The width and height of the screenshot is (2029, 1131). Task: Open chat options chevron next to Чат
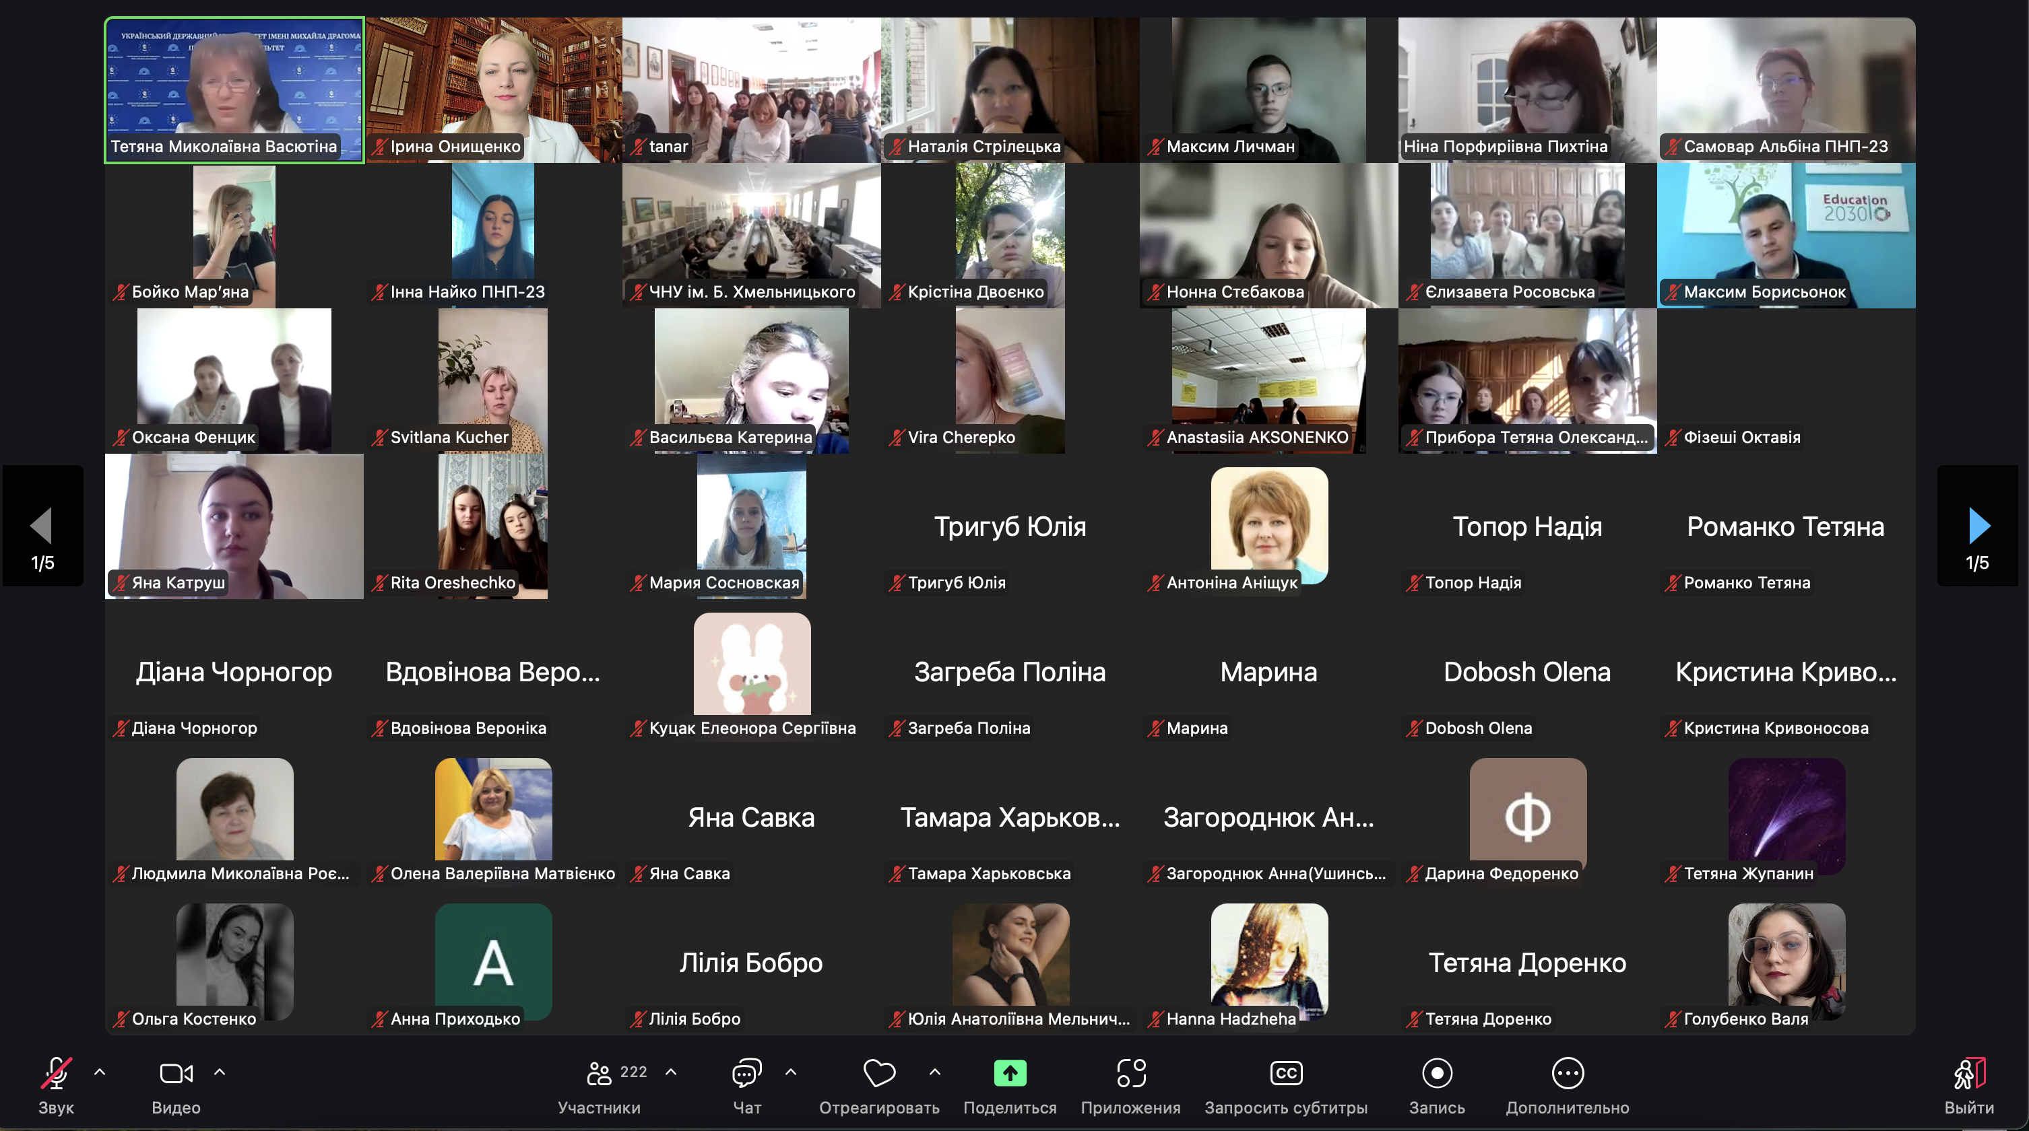791,1072
